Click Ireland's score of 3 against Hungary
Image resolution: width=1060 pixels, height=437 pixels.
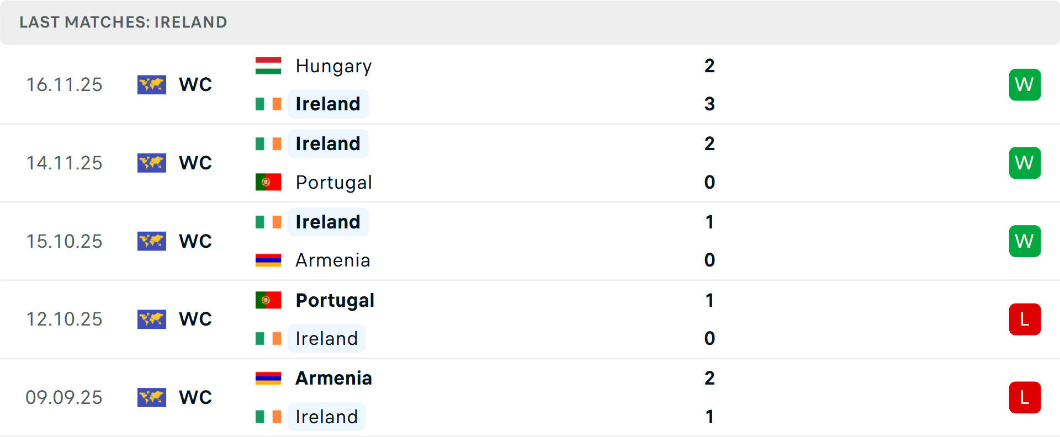[x=709, y=104]
